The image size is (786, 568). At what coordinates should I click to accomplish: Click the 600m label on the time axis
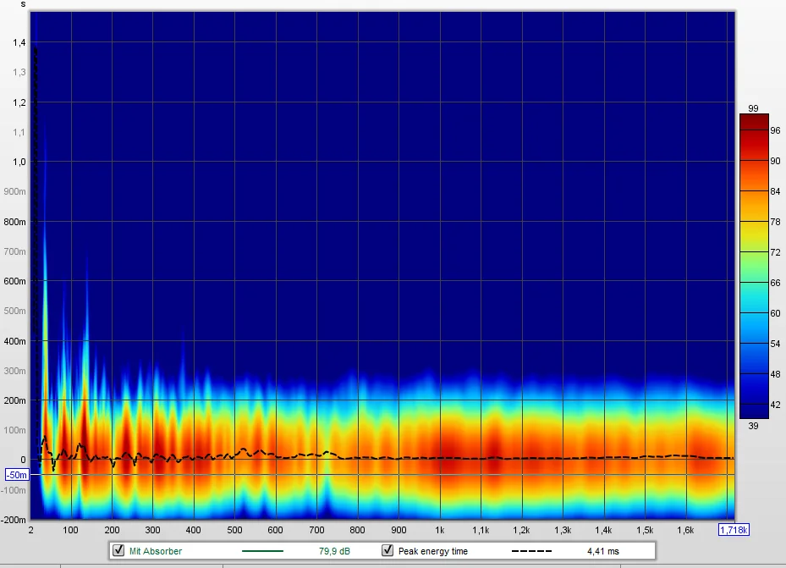[x=15, y=281]
